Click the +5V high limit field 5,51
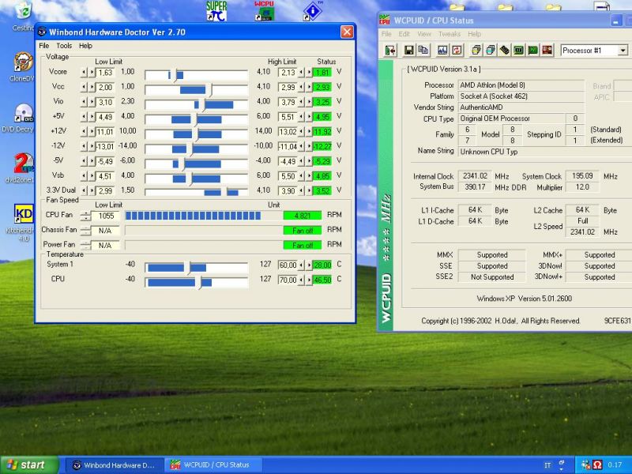Screen dimensions: 632x474 pyautogui.click(x=288, y=117)
